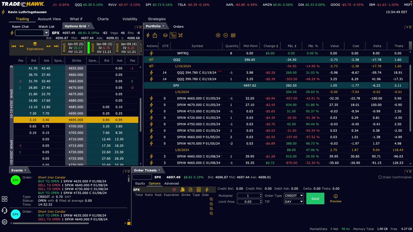Click lightning action icon for QQQ 394.780 C row
The width and height of the screenshot is (413, 232).
pyautogui.click(x=151, y=72)
